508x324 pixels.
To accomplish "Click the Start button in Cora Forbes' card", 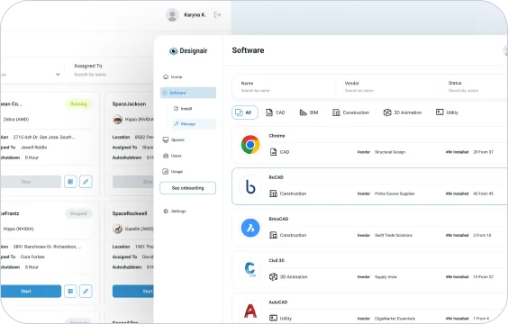I will click(x=31, y=292).
